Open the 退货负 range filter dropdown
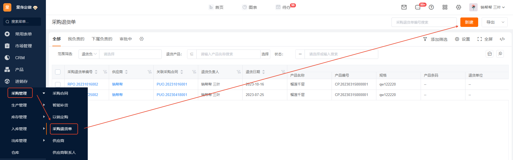The width and height of the screenshot is (513, 160). click(x=89, y=54)
